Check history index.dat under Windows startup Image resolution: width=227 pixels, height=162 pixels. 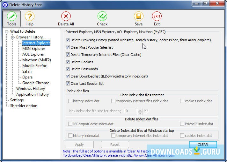click(x=70, y=135)
